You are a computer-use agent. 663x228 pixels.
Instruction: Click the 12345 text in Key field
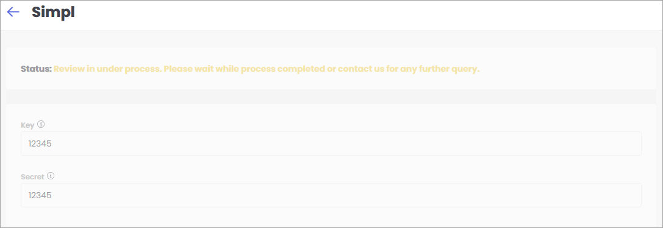[x=40, y=143]
